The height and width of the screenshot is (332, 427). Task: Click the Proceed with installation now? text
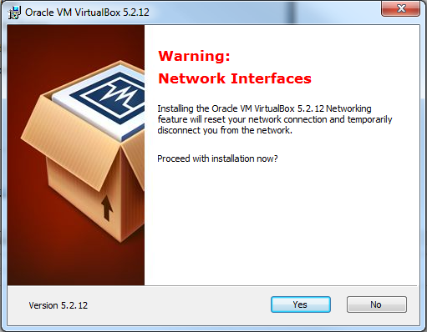217,158
